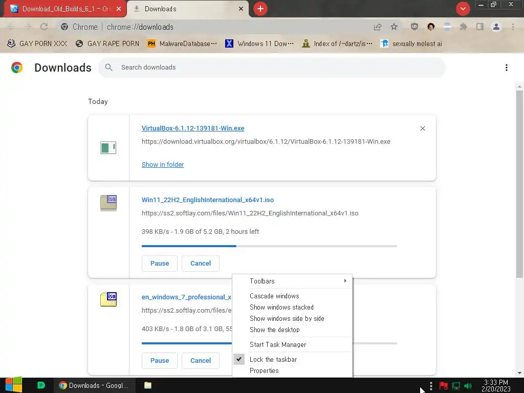The image size is (524, 393).
Task: Open the tab search red chevron button
Action: [463, 9]
